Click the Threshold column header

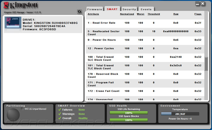pyautogui.click(x=154, y=14)
